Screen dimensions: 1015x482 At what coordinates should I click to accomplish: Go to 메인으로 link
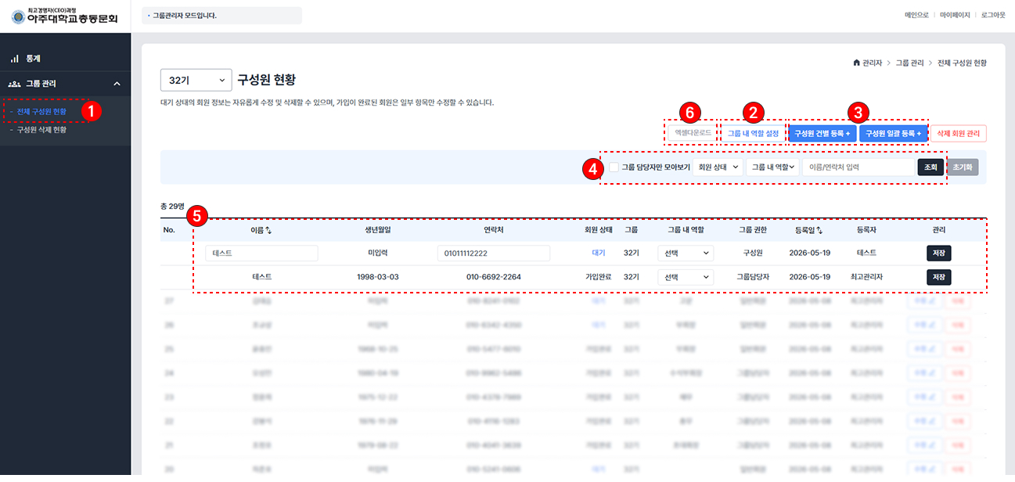click(x=916, y=15)
